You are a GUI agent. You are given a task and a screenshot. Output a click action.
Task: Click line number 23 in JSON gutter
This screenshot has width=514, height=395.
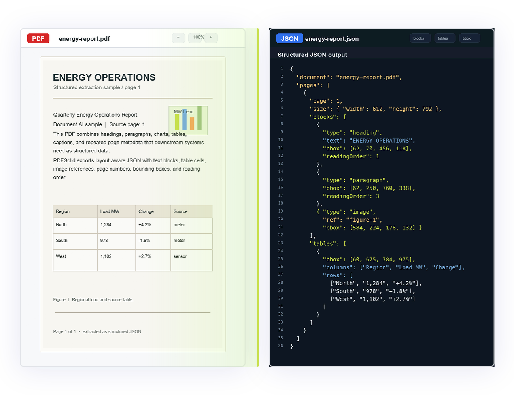(280, 243)
